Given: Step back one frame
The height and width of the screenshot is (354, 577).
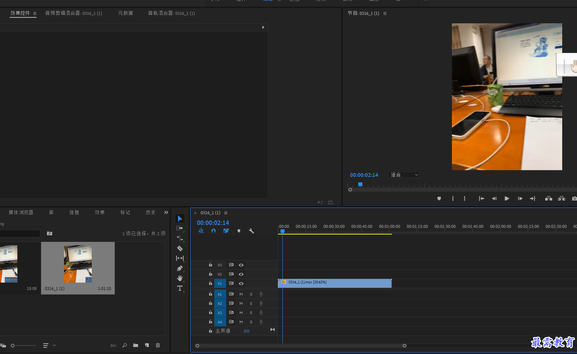Looking at the screenshot, I should [494, 199].
